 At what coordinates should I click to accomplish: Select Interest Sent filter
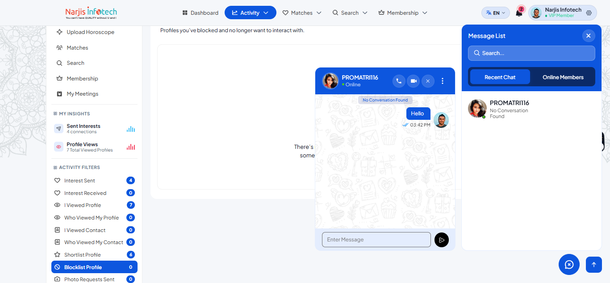(94, 181)
